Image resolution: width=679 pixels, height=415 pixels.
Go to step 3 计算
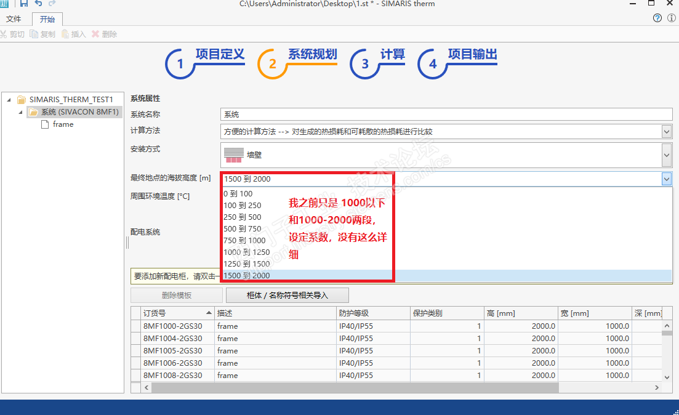point(377,63)
